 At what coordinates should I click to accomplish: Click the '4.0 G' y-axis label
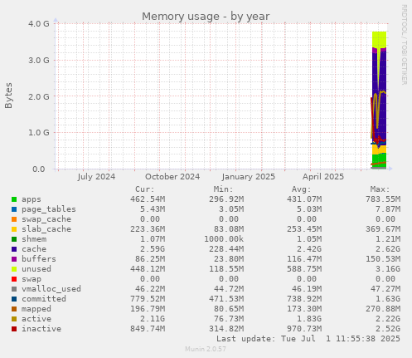point(39,23)
